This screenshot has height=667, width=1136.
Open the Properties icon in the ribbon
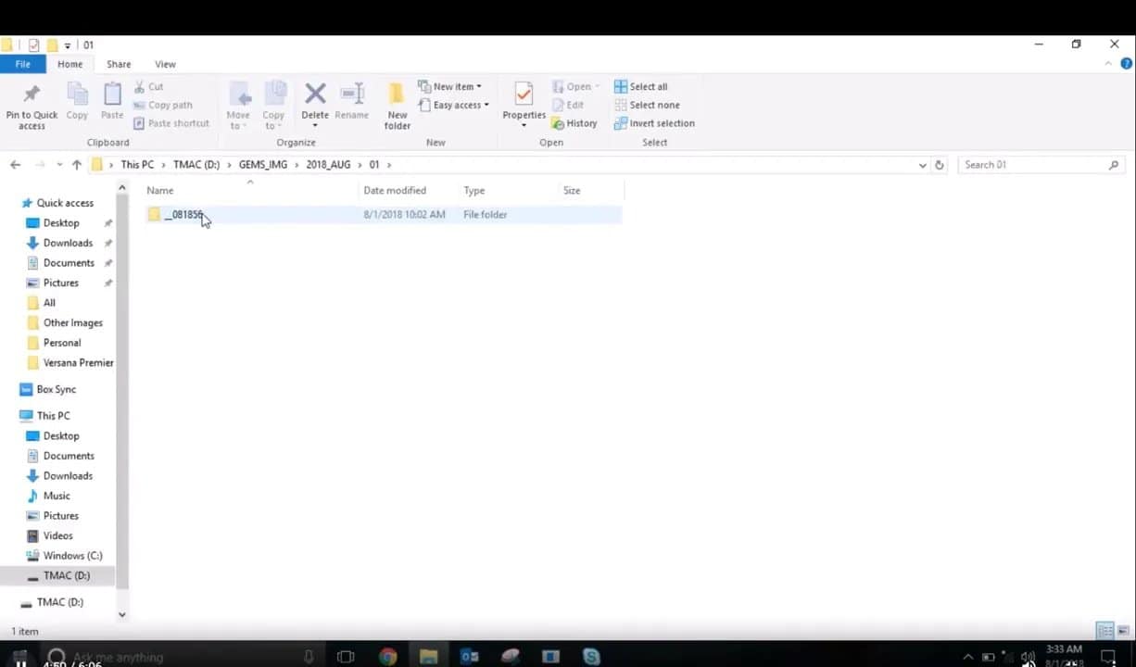[524, 102]
